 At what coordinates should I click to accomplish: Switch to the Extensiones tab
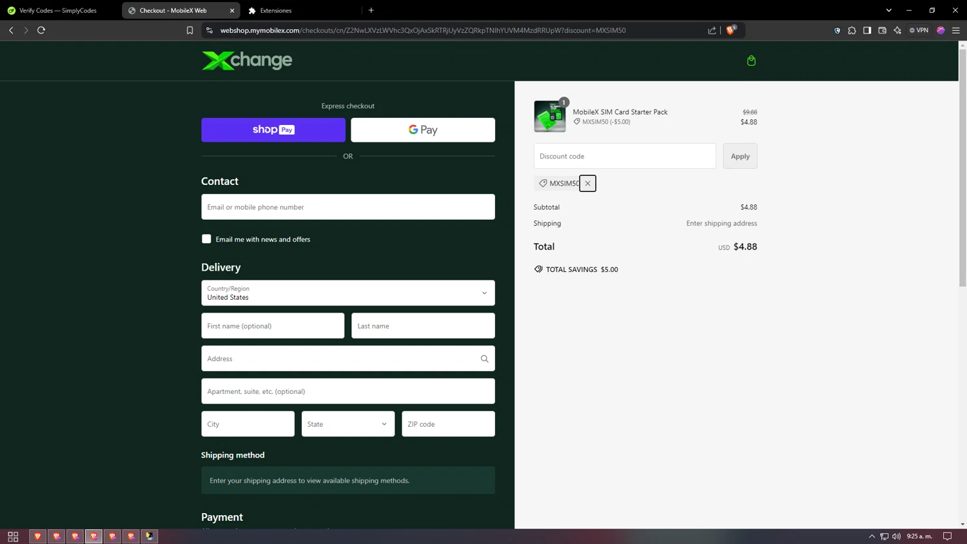[x=303, y=10]
